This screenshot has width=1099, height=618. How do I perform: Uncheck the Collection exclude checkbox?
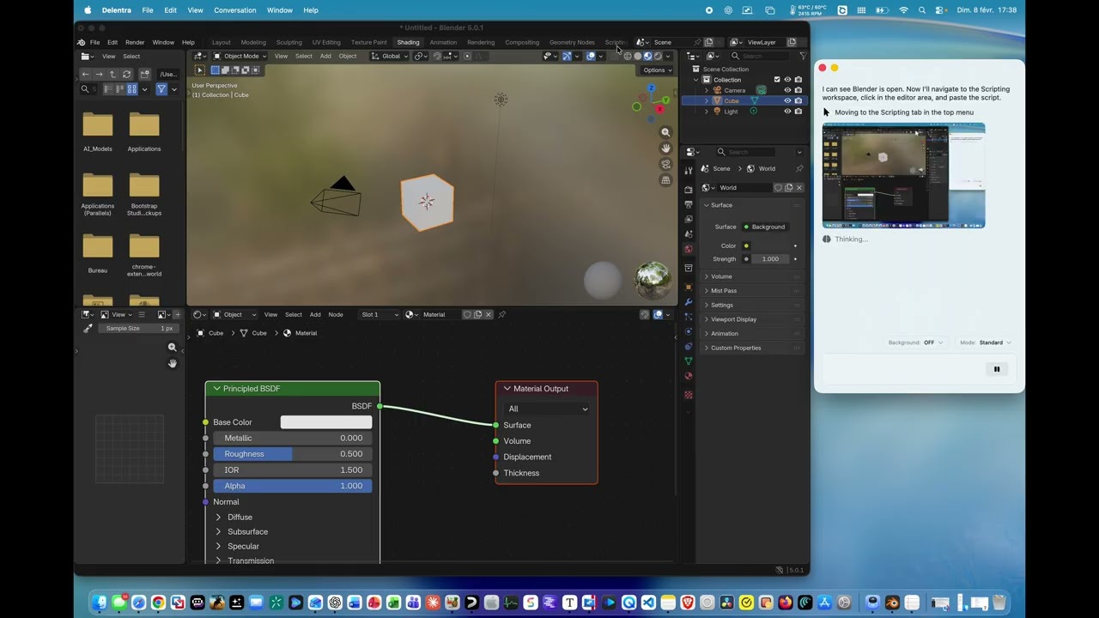[777, 80]
